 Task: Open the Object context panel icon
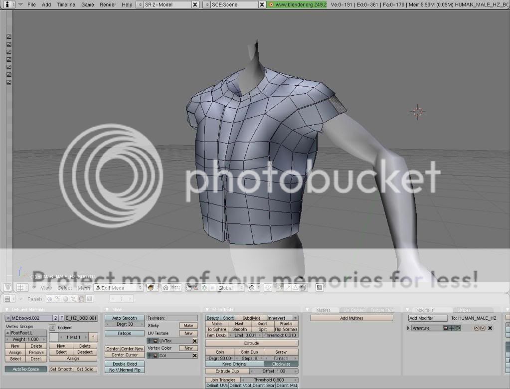[73, 299]
